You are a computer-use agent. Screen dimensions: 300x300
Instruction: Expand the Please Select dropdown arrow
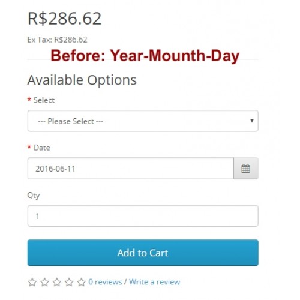tap(252, 121)
